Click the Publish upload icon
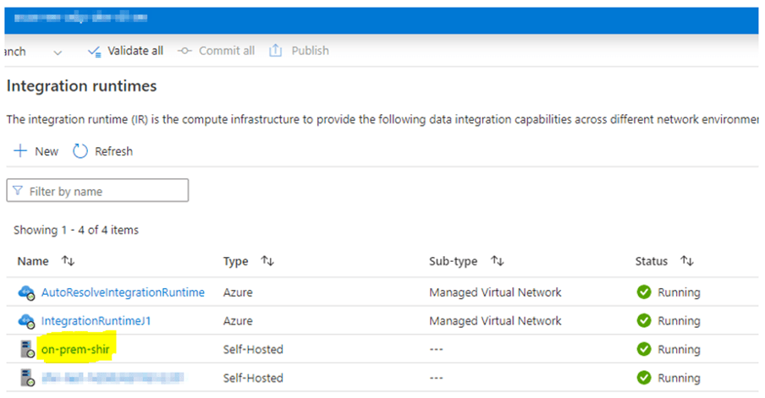Image resolution: width=765 pixels, height=398 pixels. [275, 51]
